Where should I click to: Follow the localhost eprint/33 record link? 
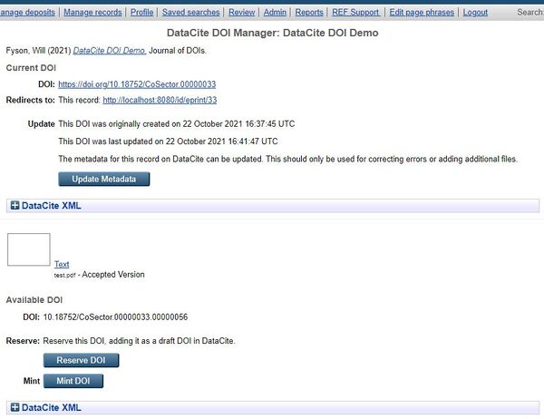(x=160, y=99)
